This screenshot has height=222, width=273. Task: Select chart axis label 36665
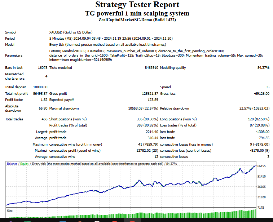pos(261,187)
